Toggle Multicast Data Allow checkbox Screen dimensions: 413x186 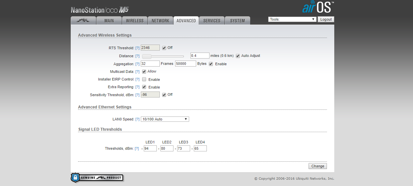tap(144, 72)
